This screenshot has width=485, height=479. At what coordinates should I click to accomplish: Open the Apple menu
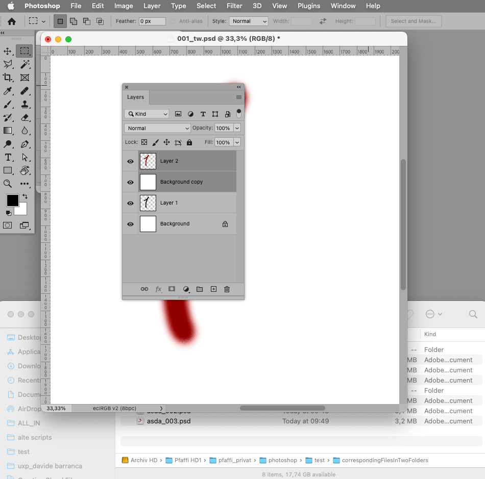point(11,6)
